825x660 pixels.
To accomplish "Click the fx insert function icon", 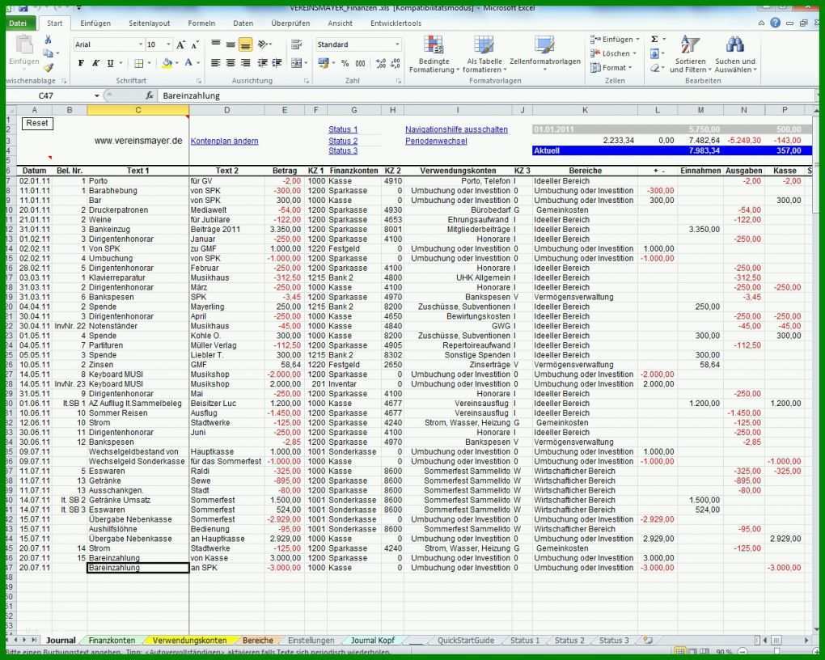I will point(150,95).
